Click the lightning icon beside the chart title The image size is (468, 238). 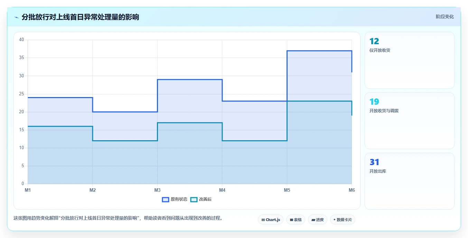coord(16,17)
